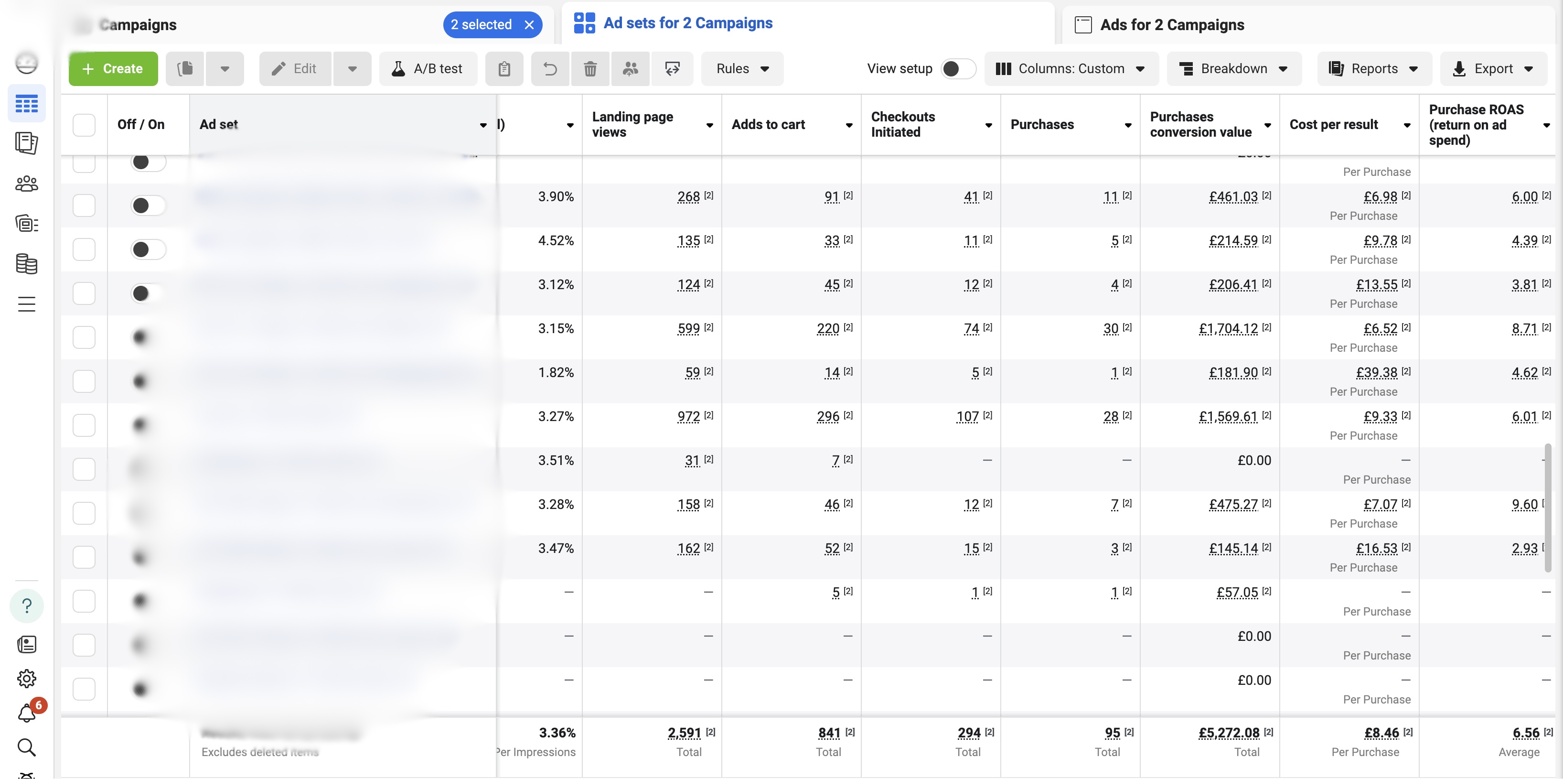Open the Rules dropdown menu
Viewport: 1563px width, 779px height.
pos(742,69)
